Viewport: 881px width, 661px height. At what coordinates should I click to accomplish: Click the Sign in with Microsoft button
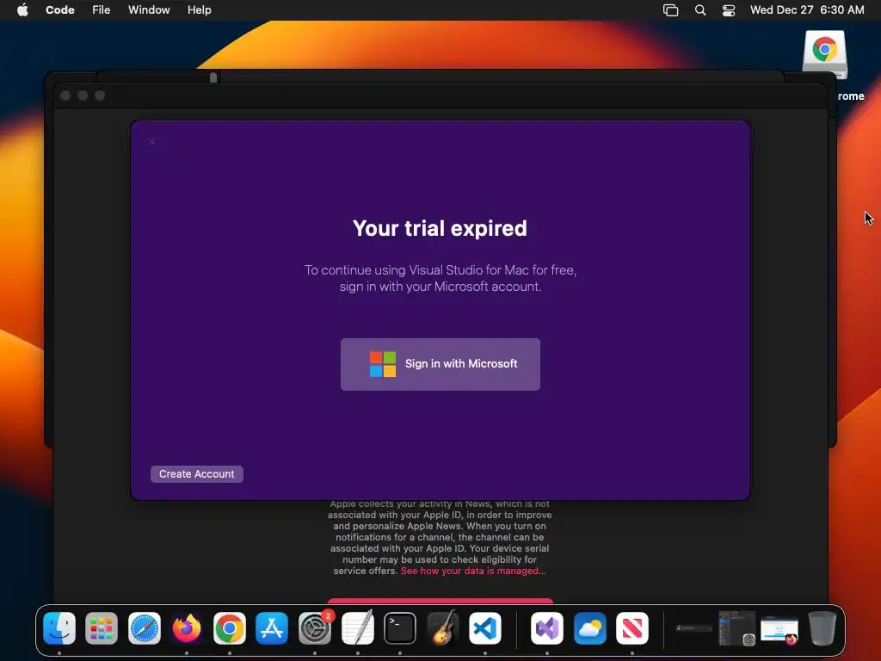pyautogui.click(x=440, y=364)
